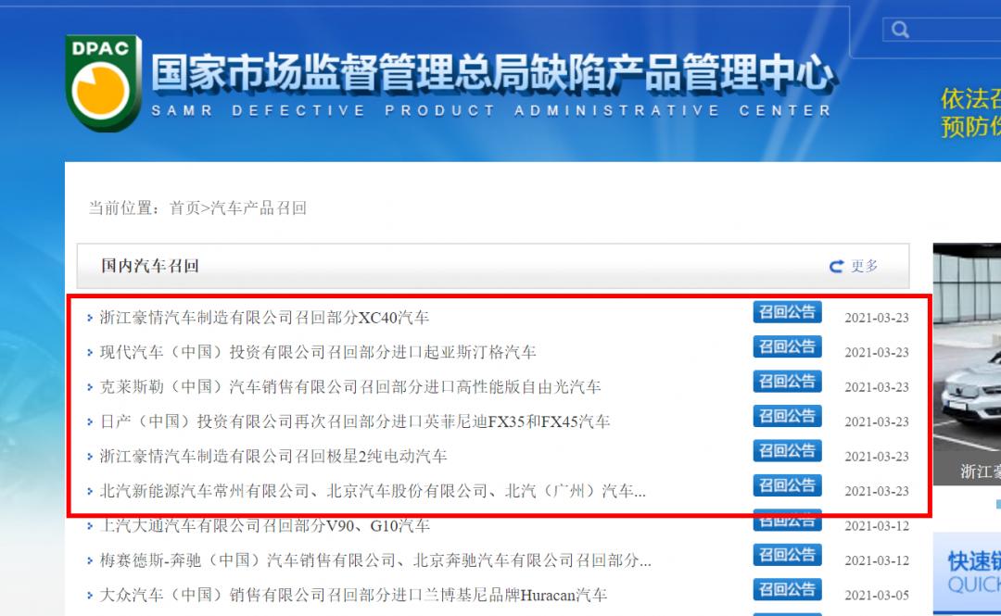This screenshot has height=616, width=1001.
Task: Click the 首页 breadcrumb link
Action: pos(184,208)
